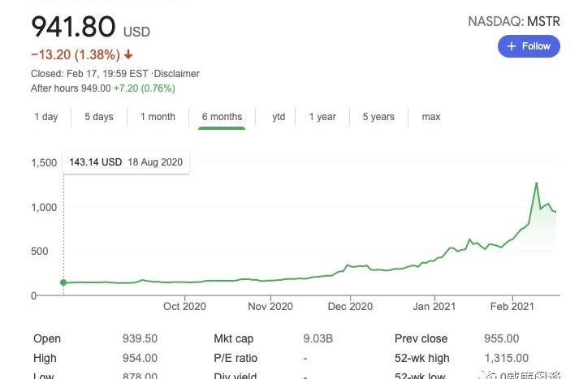
Task: View the 1 year chart range
Action: [x=322, y=117]
